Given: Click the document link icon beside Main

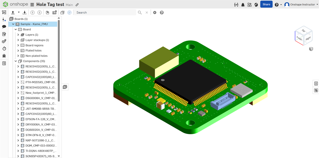Looking at the screenshot, I should point(77,5).
